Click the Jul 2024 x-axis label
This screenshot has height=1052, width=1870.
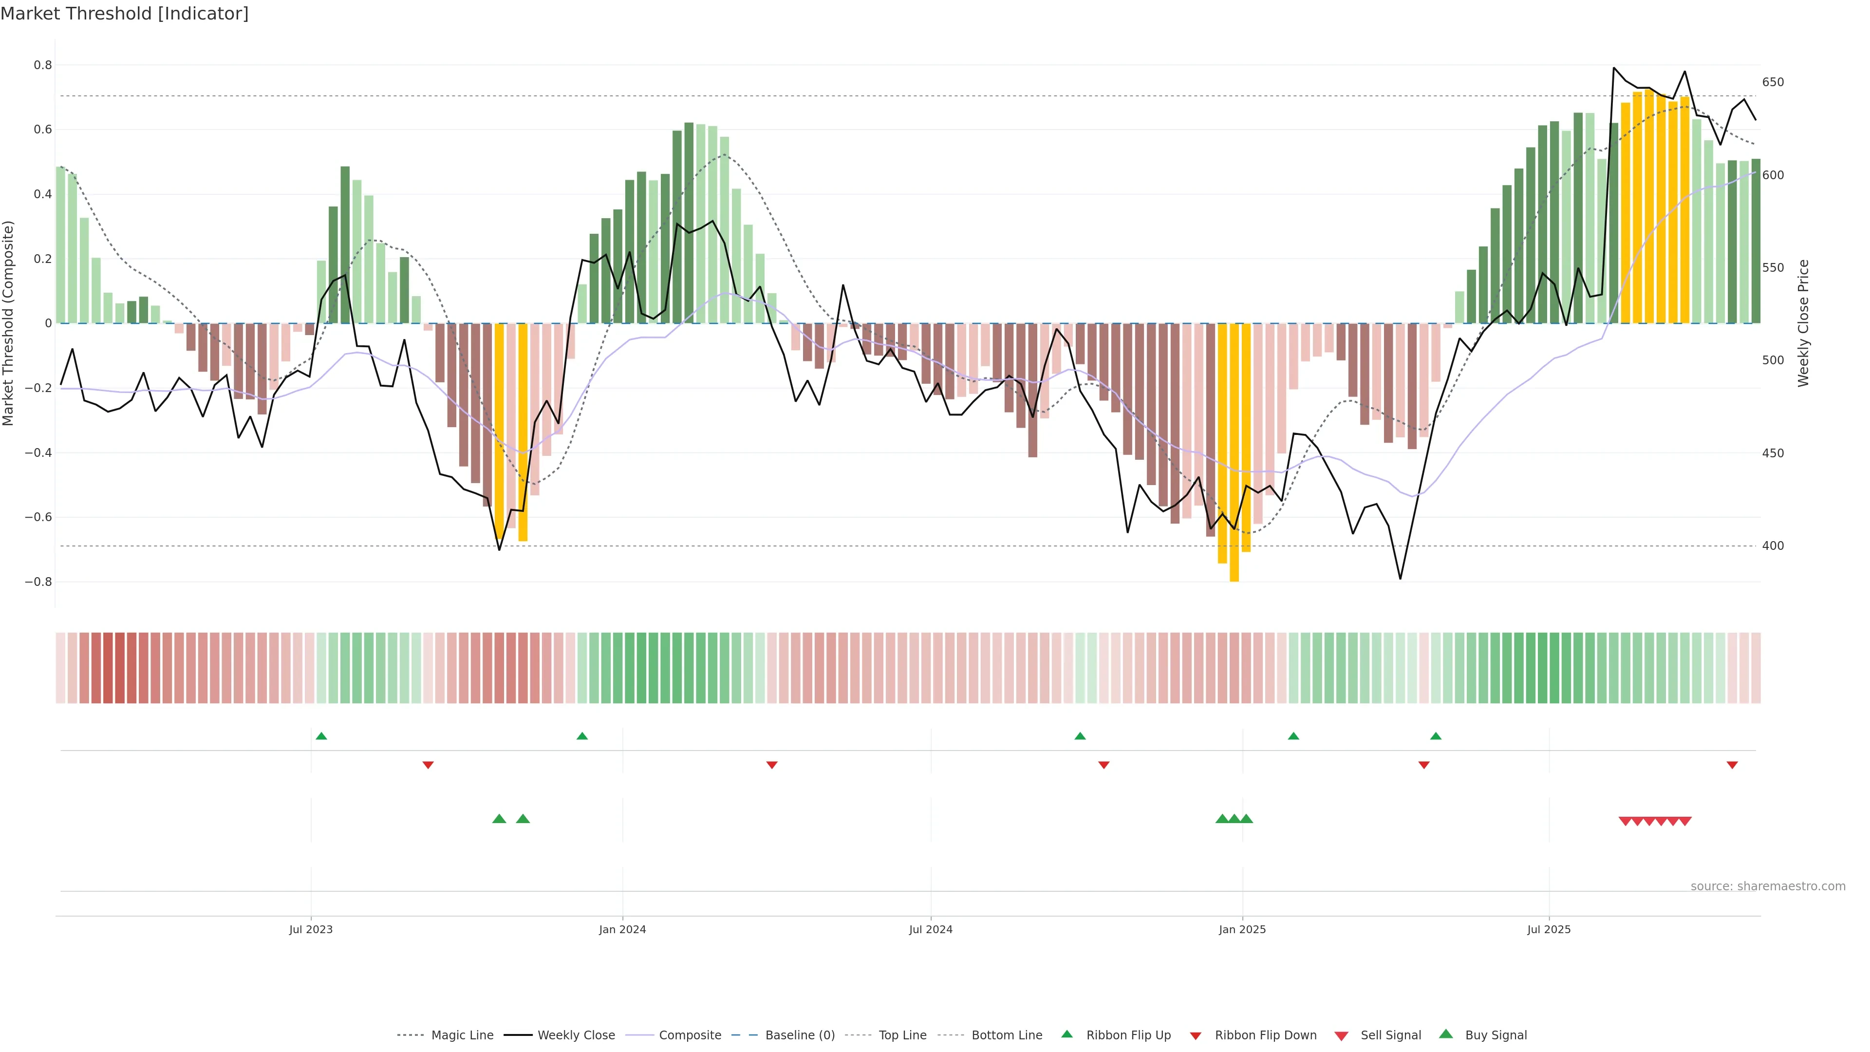coord(931,929)
